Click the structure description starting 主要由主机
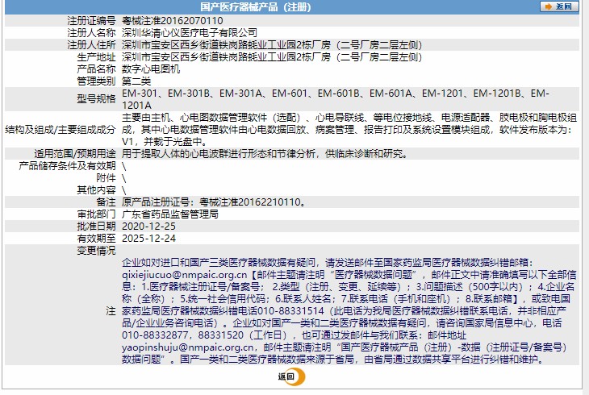Image resolution: width=589 pixels, height=395 pixels. point(349,130)
